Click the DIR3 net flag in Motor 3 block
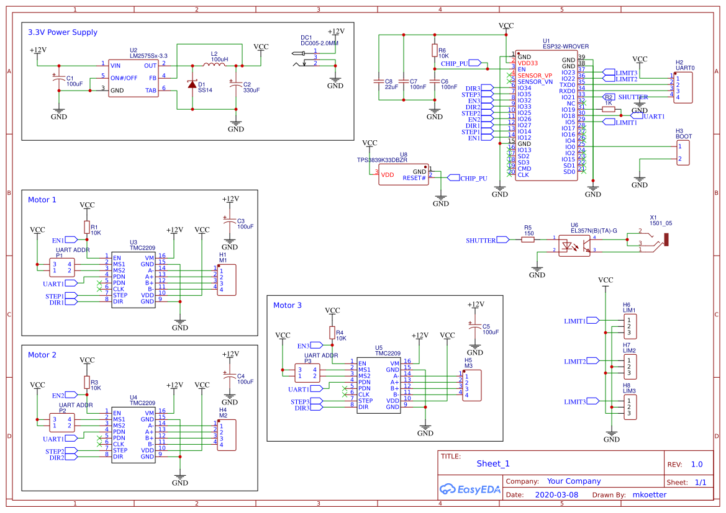The height and width of the screenshot is (513, 726). tap(309, 408)
